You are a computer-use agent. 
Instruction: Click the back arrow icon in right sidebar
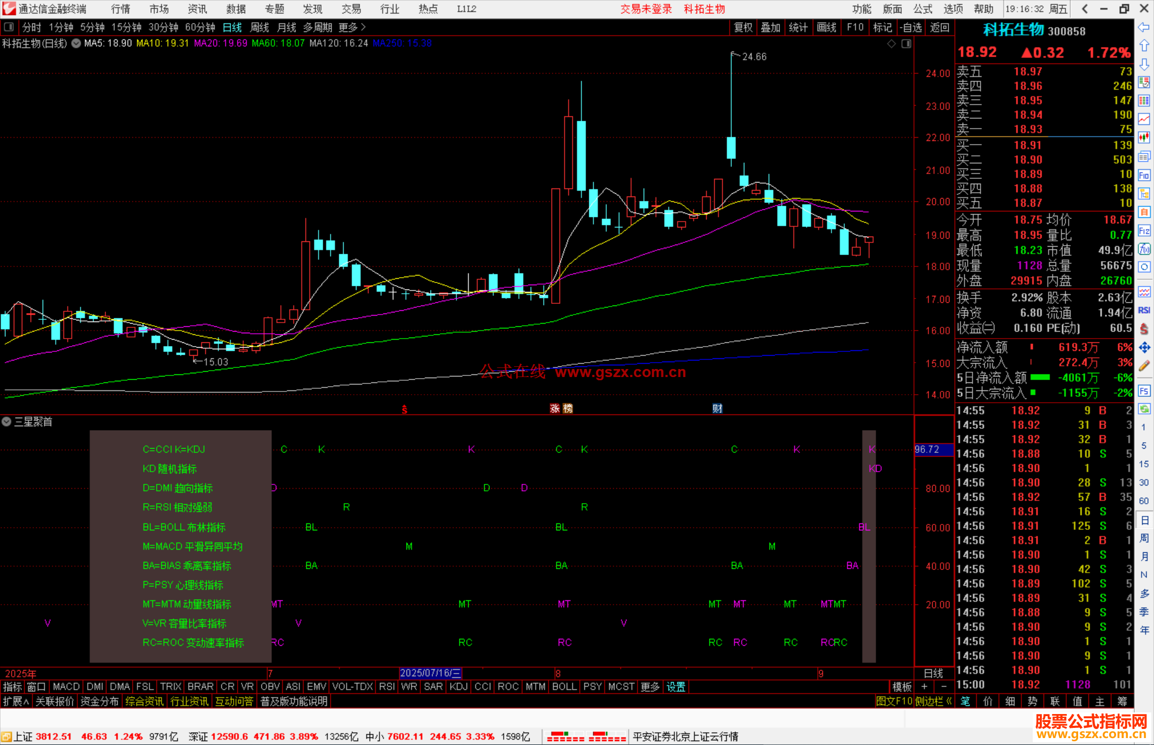[x=1144, y=27]
